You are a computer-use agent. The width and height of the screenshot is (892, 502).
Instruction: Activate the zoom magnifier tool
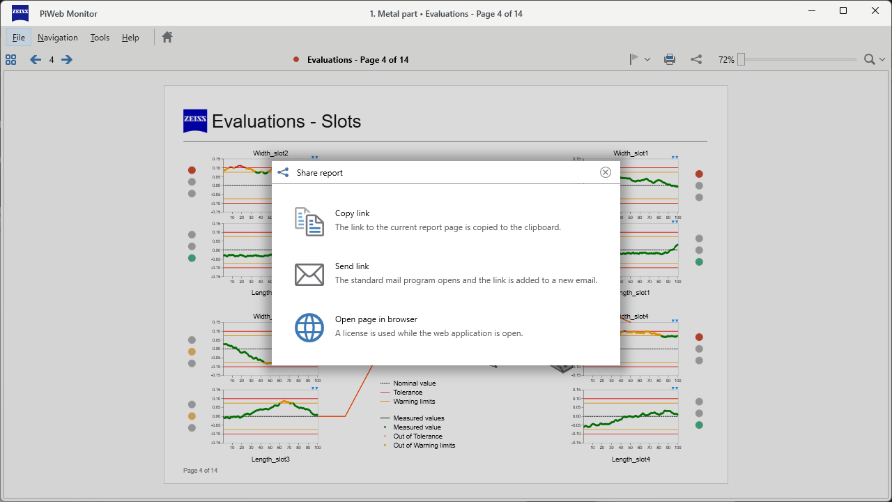coord(869,59)
